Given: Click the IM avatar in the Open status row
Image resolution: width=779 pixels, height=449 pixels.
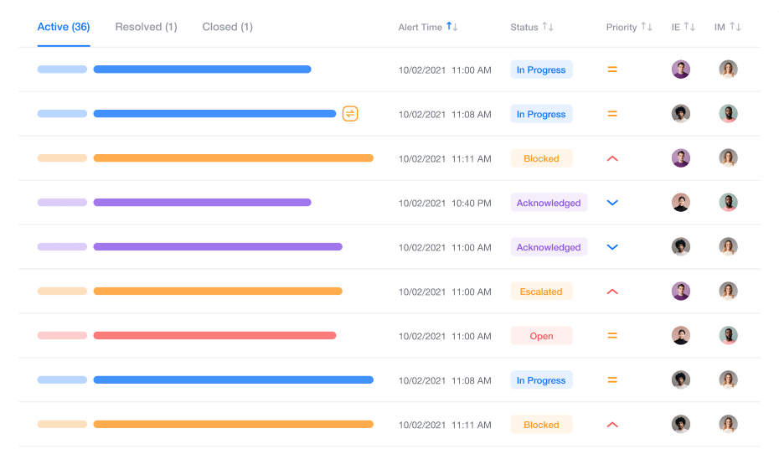Looking at the screenshot, I should pos(728,335).
